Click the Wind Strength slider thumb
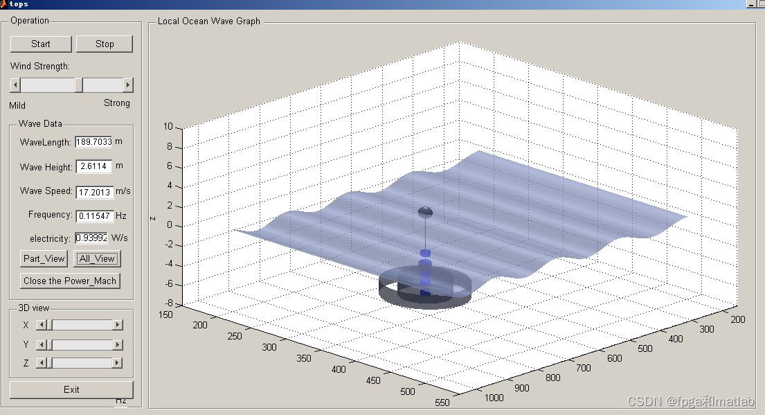This screenshot has width=765, height=415. coord(78,85)
